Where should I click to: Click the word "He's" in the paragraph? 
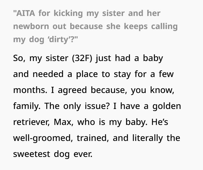(x=160, y=122)
